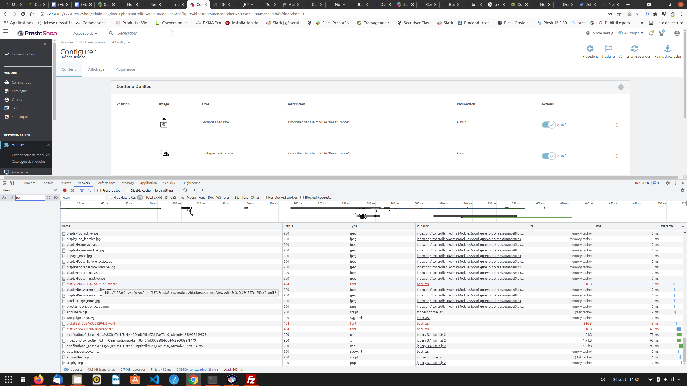
Task: Clear the network requests list
Action: (x=72, y=190)
